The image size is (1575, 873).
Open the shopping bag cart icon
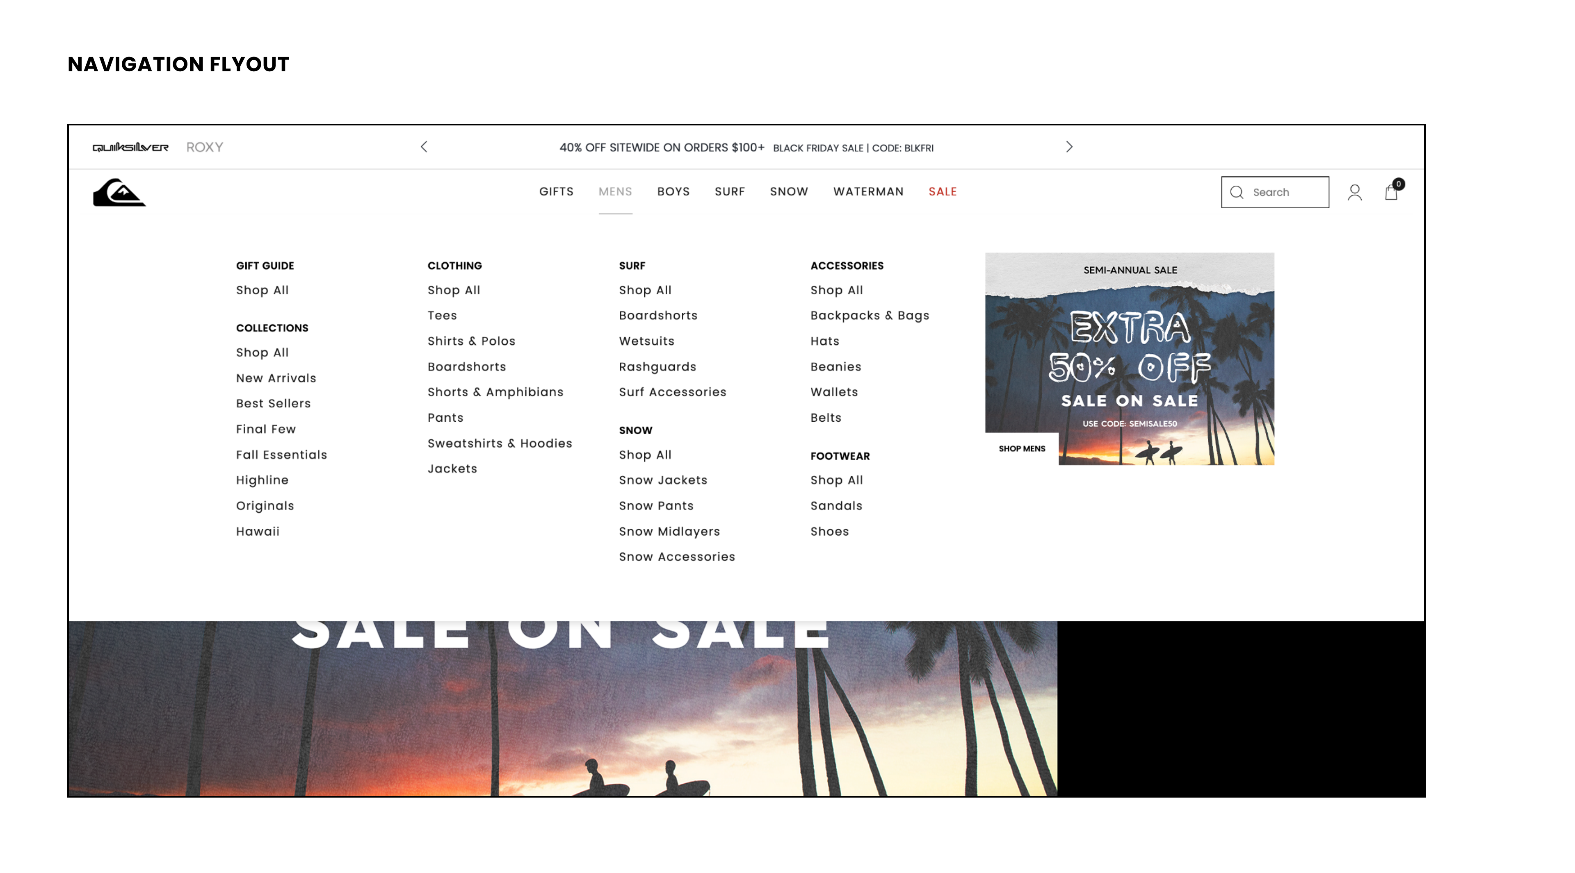pyautogui.click(x=1391, y=193)
